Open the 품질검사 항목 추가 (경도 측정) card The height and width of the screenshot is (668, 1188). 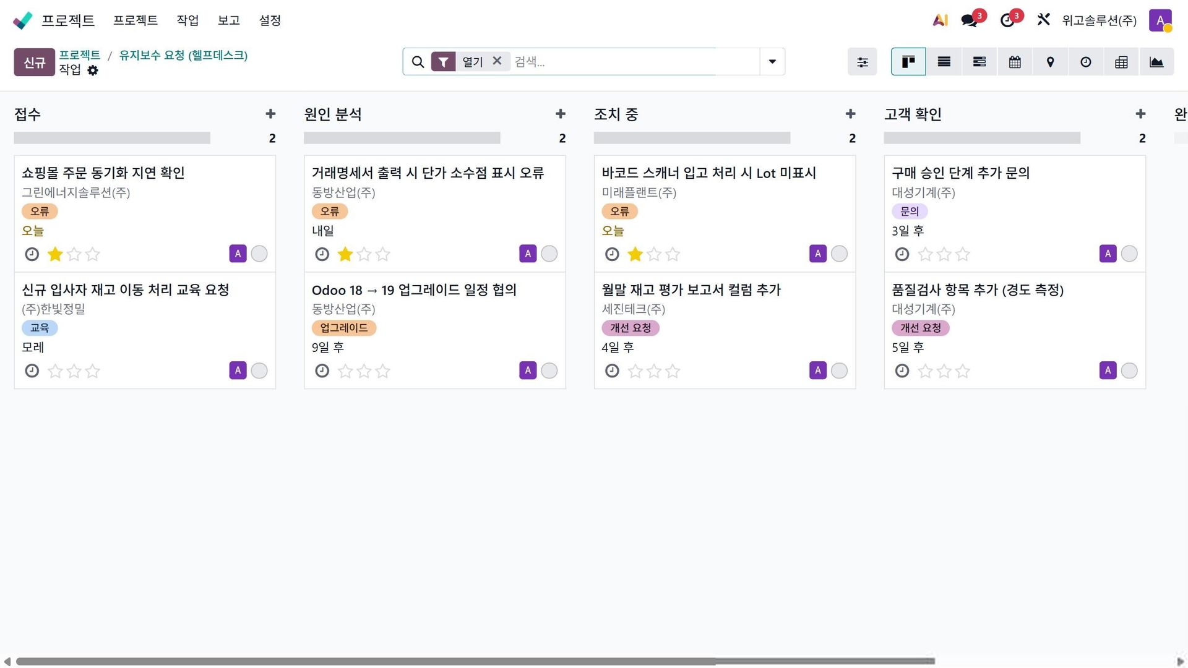tap(1015, 330)
